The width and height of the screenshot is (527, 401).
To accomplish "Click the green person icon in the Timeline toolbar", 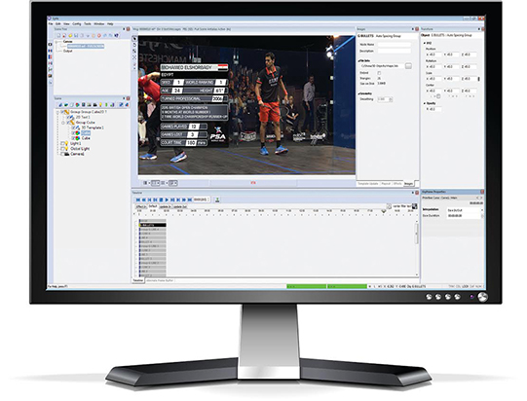I will pyautogui.click(x=217, y=200).
